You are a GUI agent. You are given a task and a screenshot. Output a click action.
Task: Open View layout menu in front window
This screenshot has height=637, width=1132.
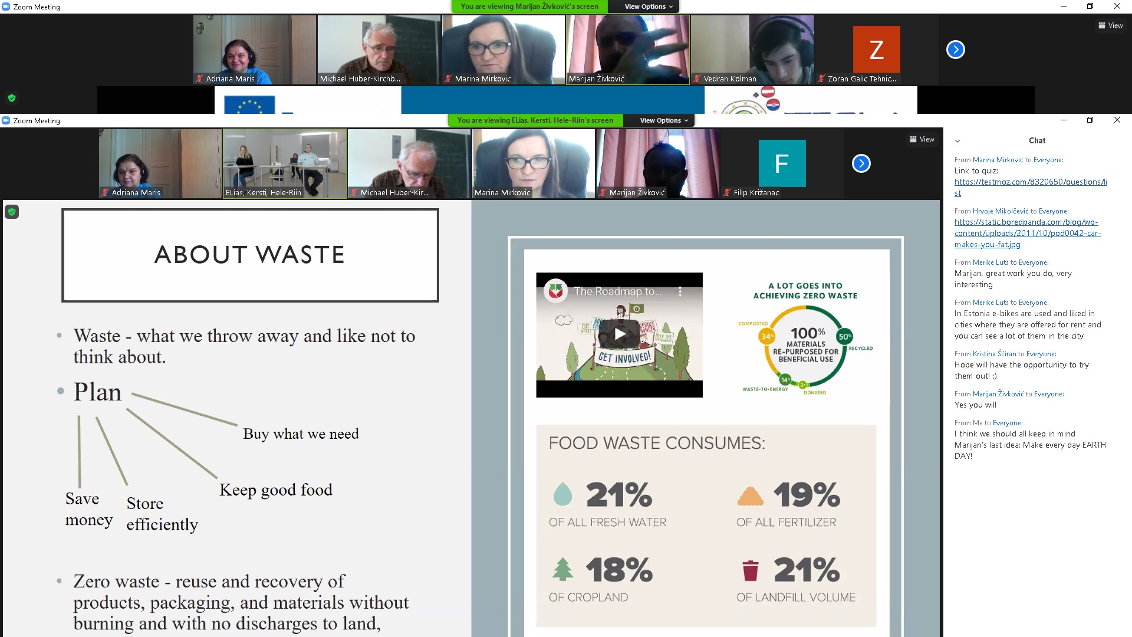click(x=922, y=139)
